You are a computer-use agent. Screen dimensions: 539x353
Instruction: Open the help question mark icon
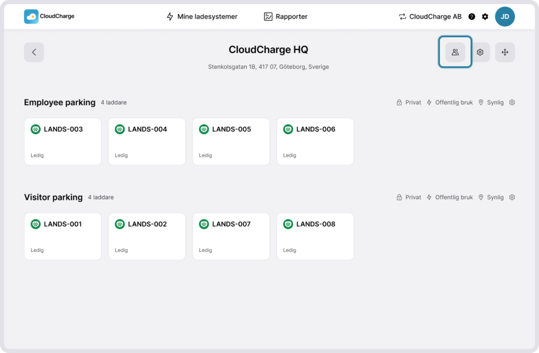[472, 17]
